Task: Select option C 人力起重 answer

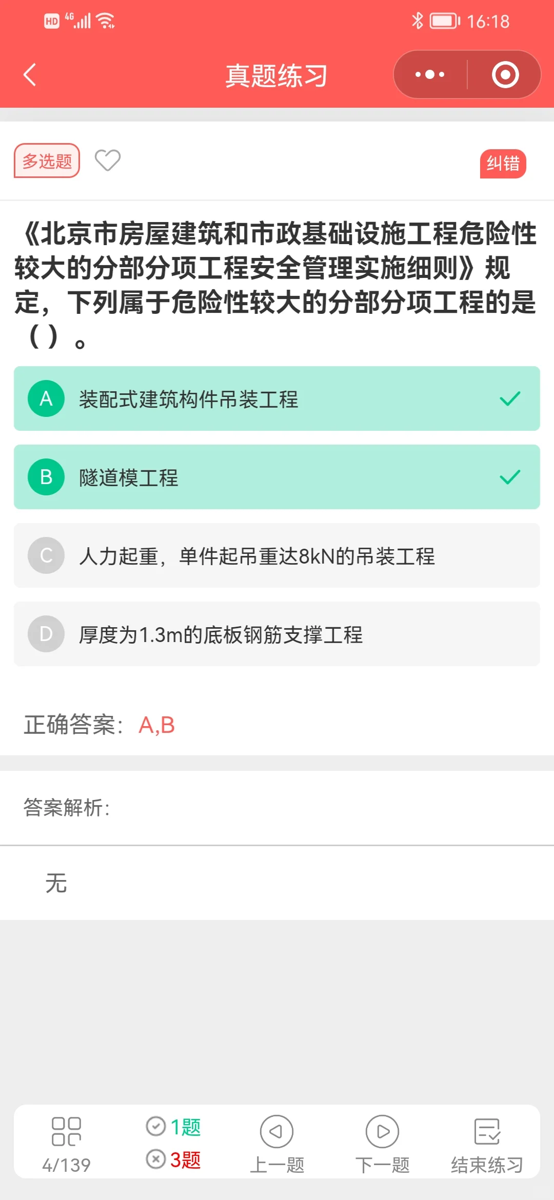Action: [x=277, y=555]
